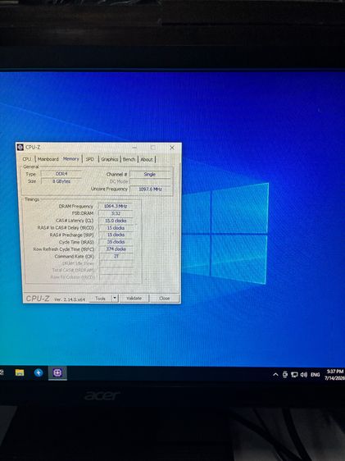Close the CPU-Z window with X

[x=172, y=148]
